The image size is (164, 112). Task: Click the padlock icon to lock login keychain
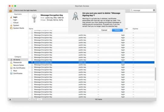tap(11, 10)
